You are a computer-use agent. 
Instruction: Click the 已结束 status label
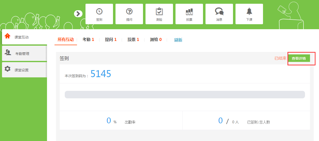(280, 58)
